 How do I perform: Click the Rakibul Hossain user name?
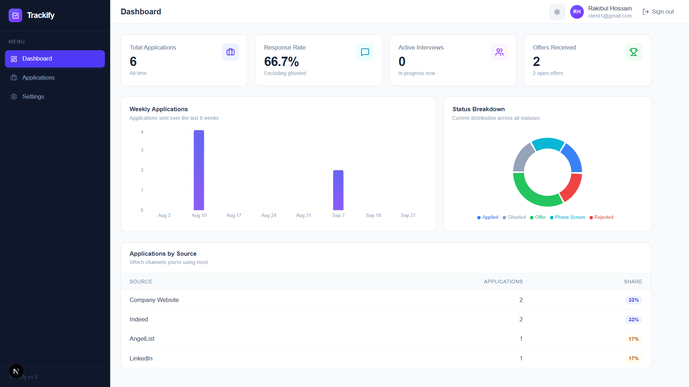pos(610,8)
